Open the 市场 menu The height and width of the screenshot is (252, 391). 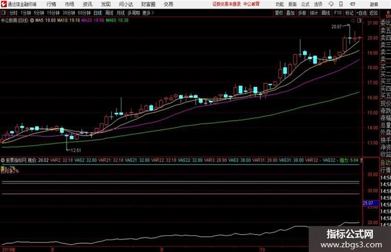point(70,4)
